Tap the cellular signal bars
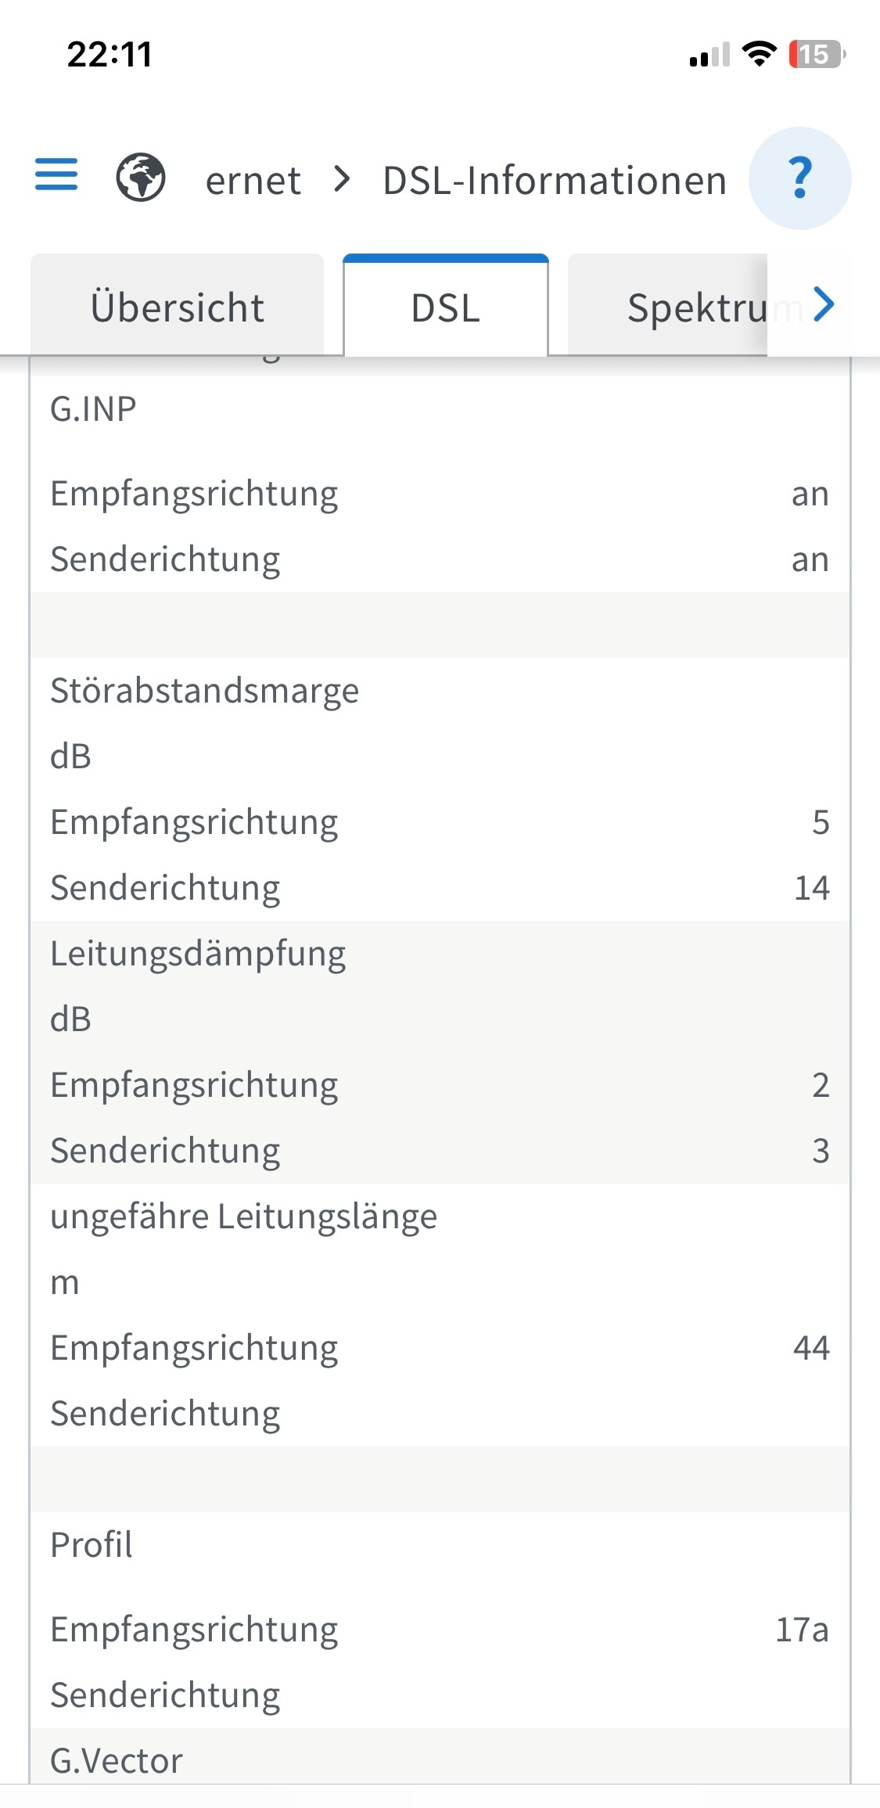This screenshot has width=880, height=1808. (709, 55)
